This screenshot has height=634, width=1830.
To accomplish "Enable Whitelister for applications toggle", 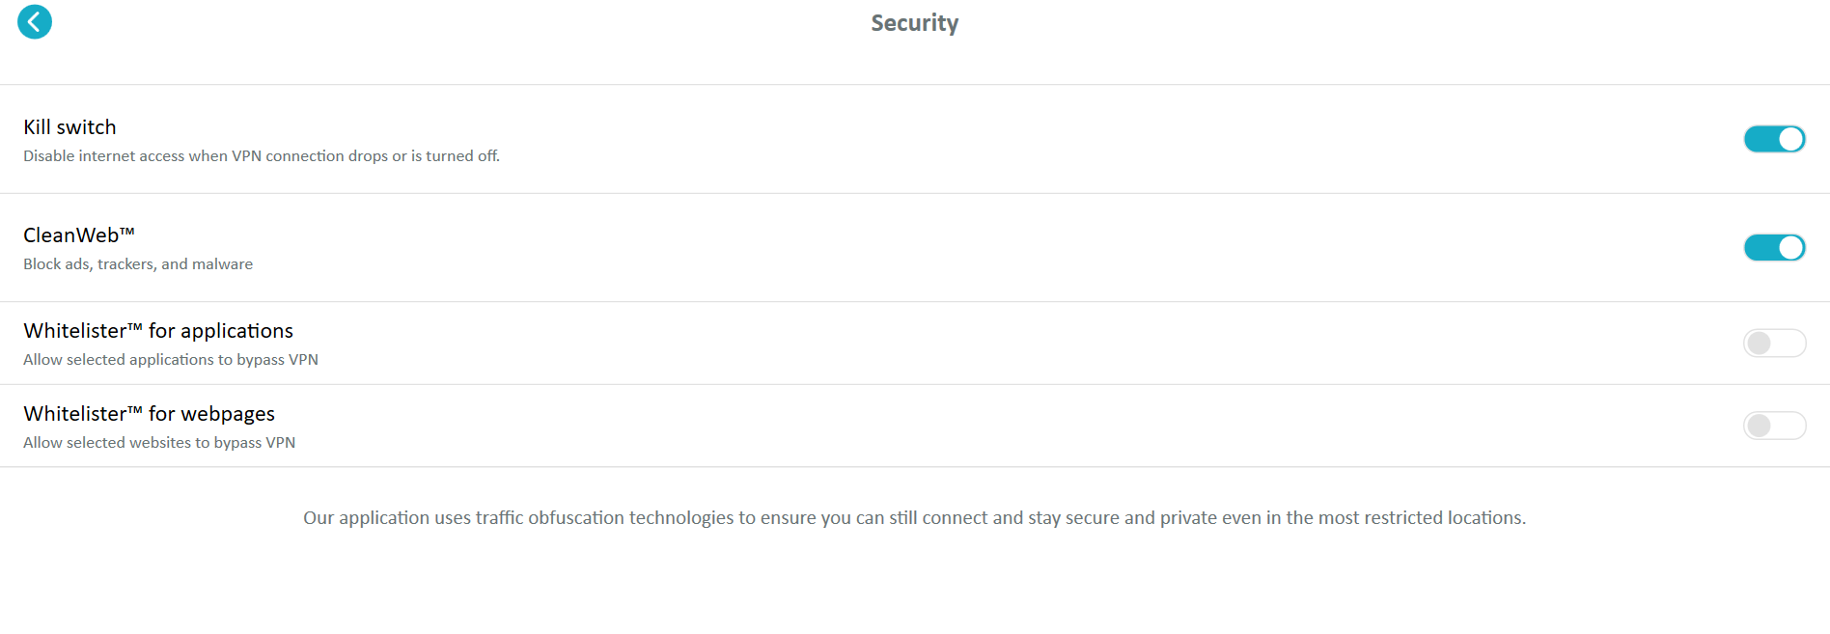I will tap(1774, 343).
